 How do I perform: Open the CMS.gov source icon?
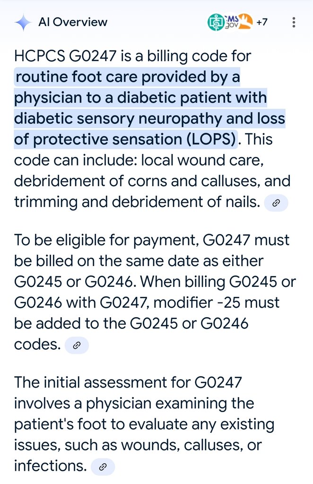tap(232, 21)
